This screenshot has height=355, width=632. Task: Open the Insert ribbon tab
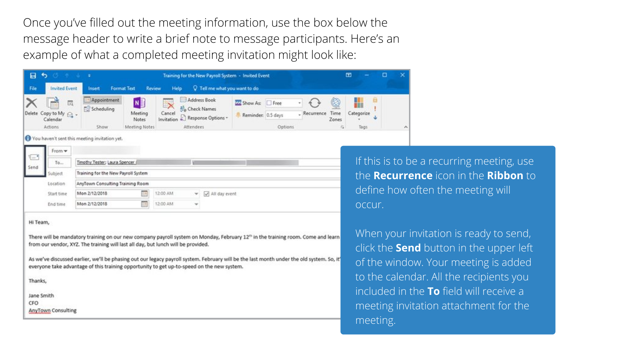(94, 88)
